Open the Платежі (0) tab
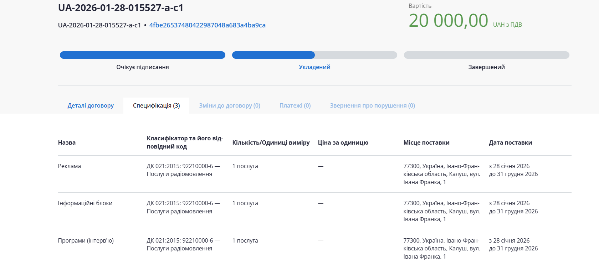599x270 pixels. [x=295, y=105]
